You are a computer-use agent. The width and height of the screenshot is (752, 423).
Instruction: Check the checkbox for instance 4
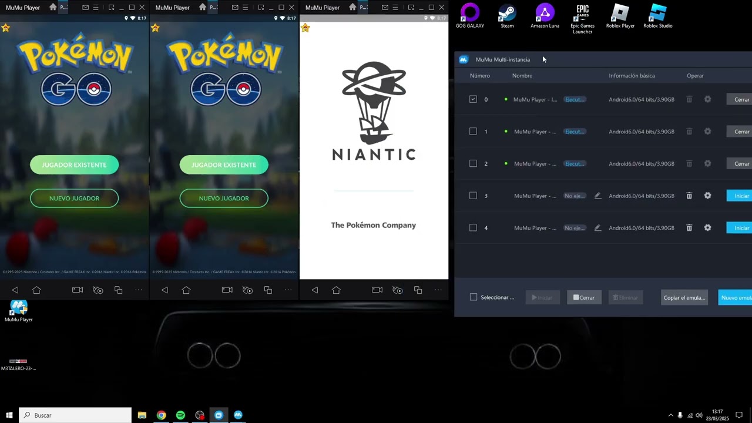[473, 228]
